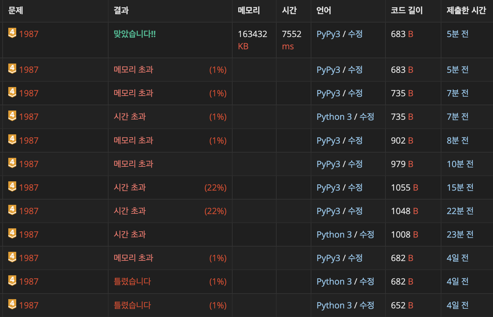This screenshot has width=493, height=317.
Task: Click the 언어 column header
Action: tap(324, 11)
